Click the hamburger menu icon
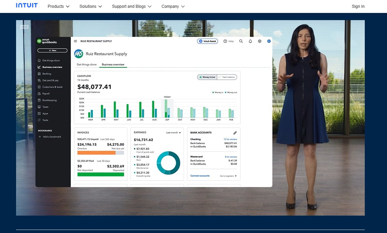 76,41
